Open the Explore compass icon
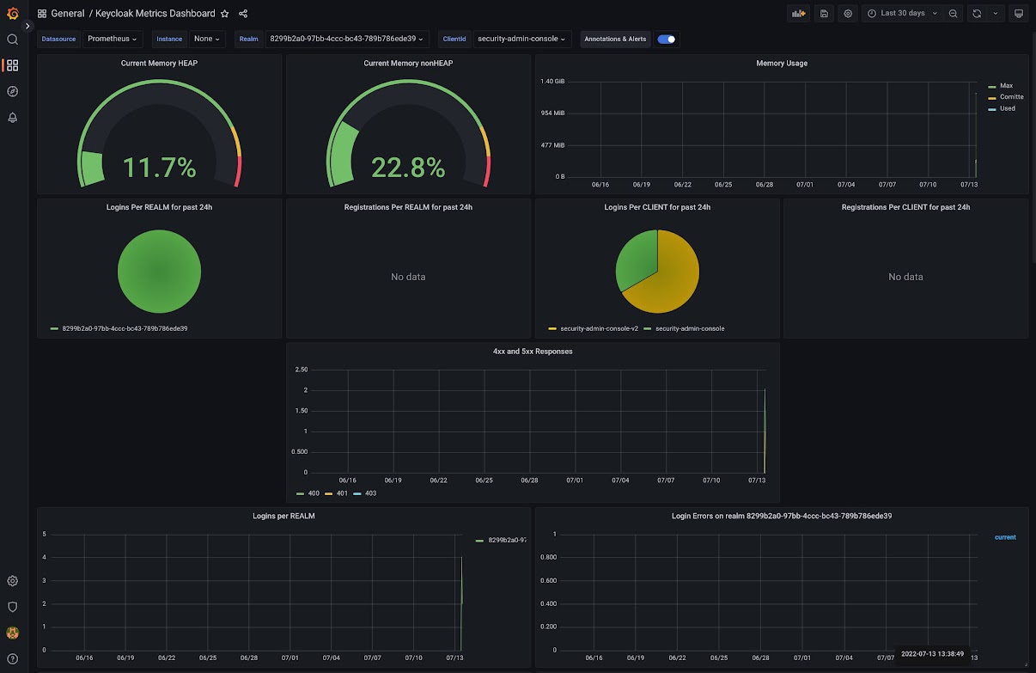The width and height of the screenshot is (1036, 673). pos(12,91)
